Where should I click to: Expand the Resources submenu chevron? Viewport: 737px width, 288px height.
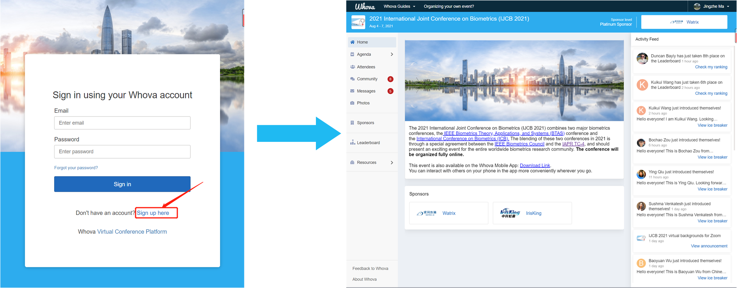(392, 163)
